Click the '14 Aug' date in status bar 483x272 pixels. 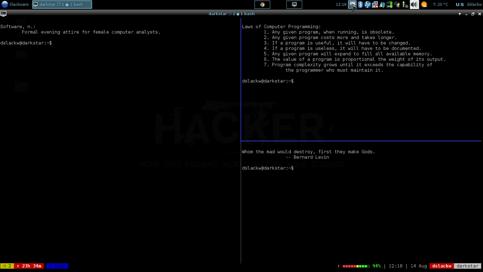(x=418, y=266)
